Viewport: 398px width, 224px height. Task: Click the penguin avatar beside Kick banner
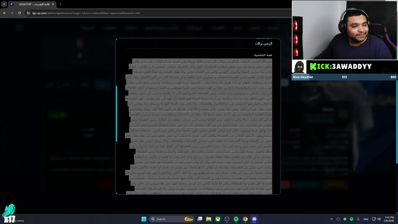[299, 67]
